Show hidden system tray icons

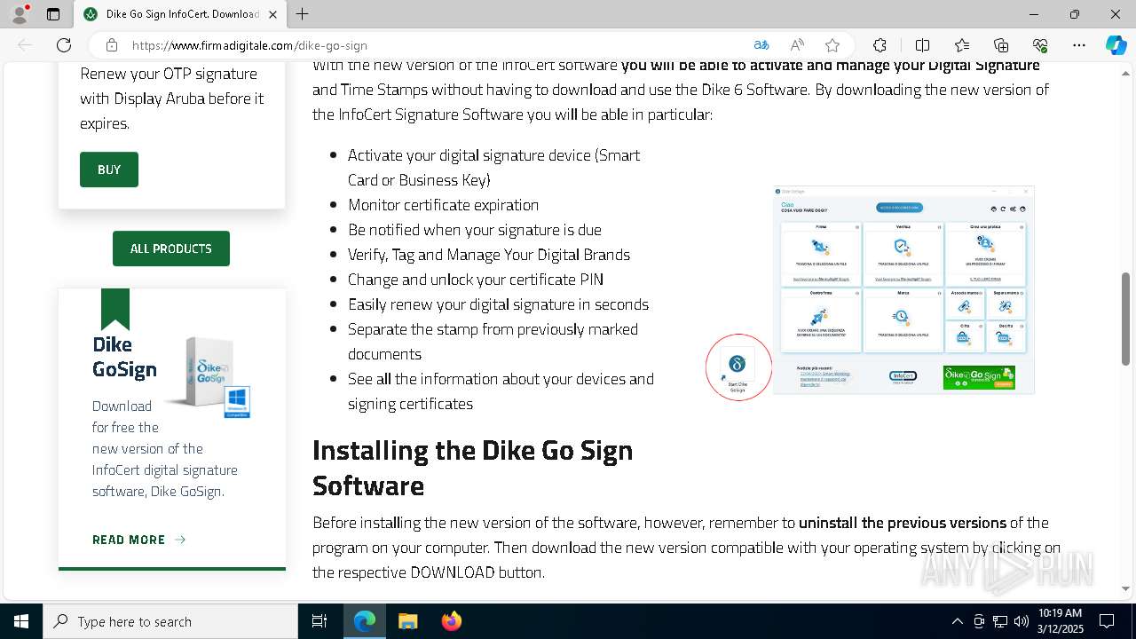tap(957, 621)
